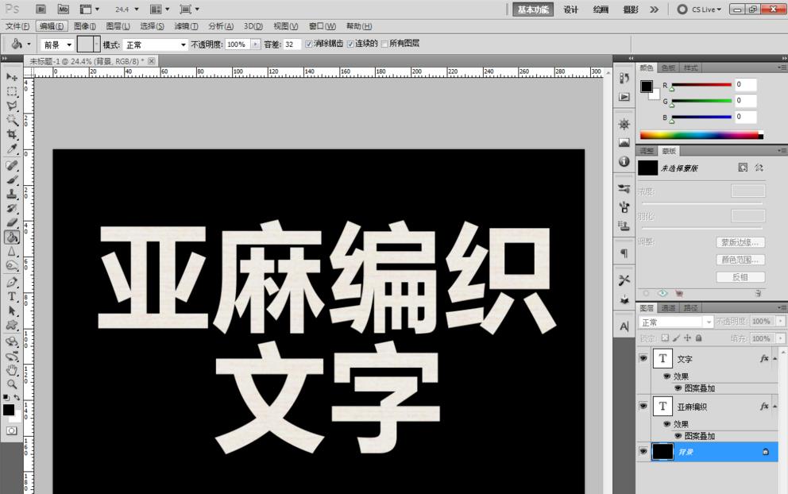788x494 pixels.
Task: Select the Zoom tool
Action: (x=12, y=385)
